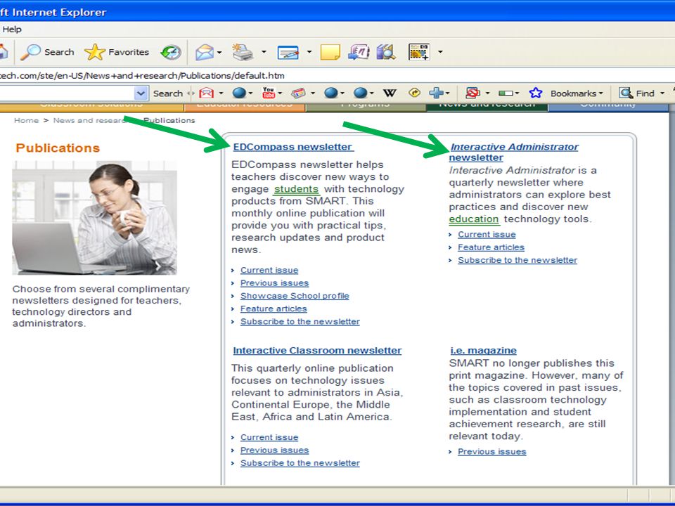Expand the popup blocker dropdown arrow
The image size is (675, 506).
pos(487,93)
